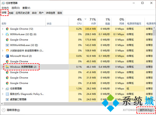Expand the 火绒安全软件 安全服务模块 group
The height and width of the screenshot is (115, 156).
[x=3, y=51]
